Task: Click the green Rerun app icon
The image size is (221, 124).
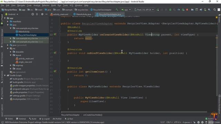Action: pos(157,10)
